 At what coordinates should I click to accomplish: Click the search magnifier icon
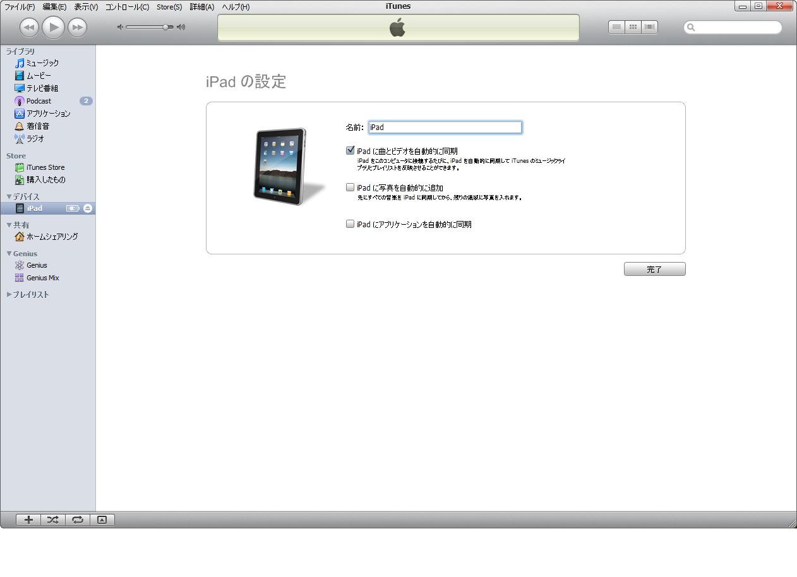(x=691, y=27)
